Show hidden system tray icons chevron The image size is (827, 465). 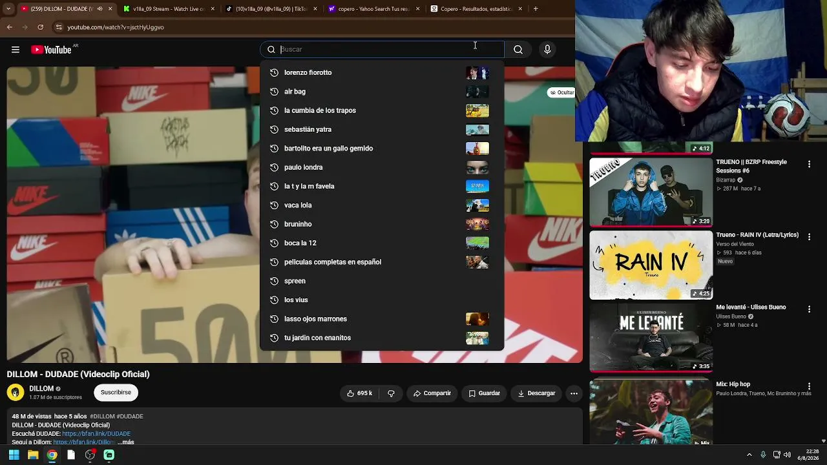(x=749, y=455)
